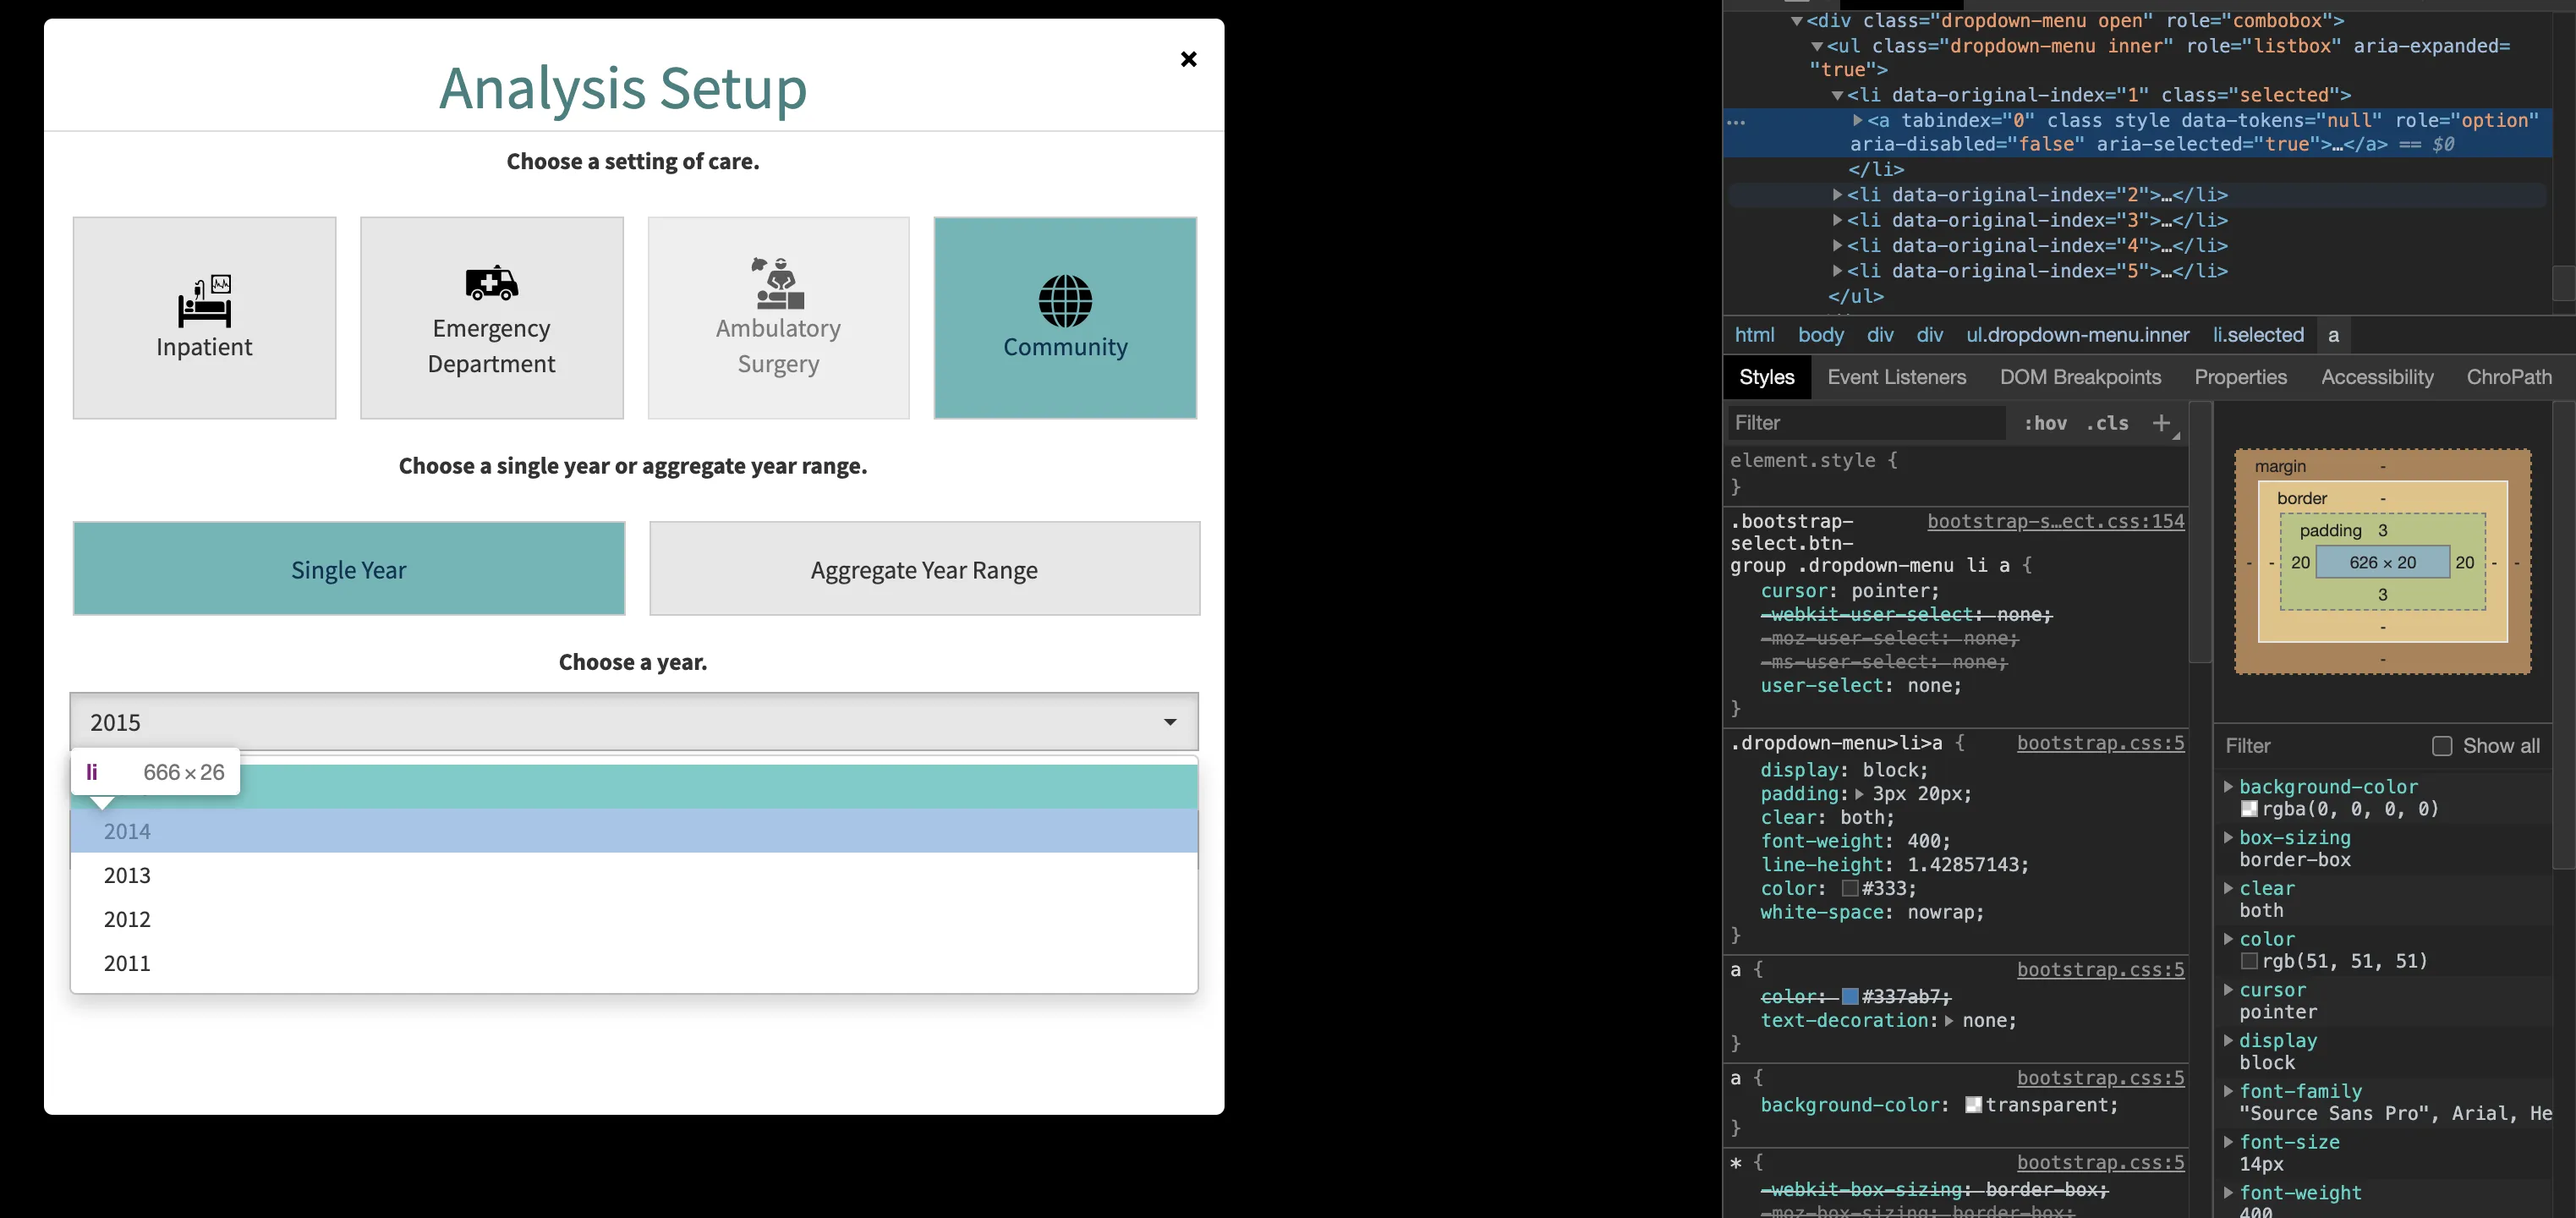
Task: Click the Ambulatory Surgery surgeon icon
Action: pos(778,283)
